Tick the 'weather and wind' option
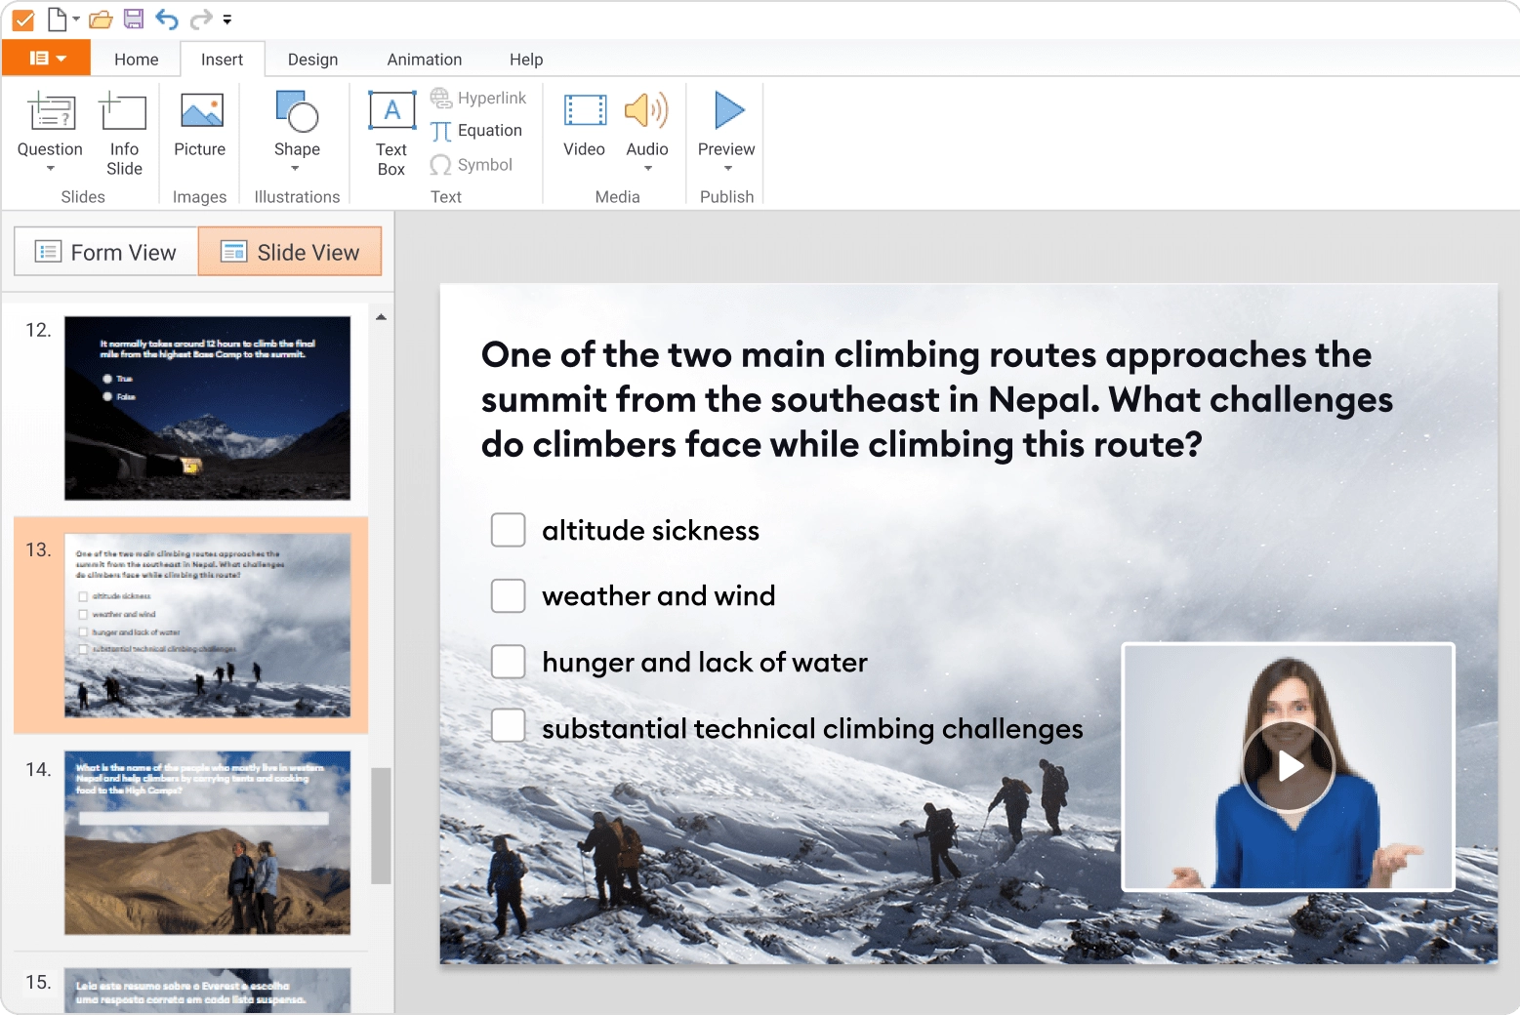Screen dimensions: 1520x1015 (508, 595)
